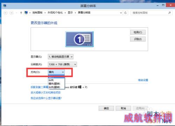The height and width of the screenshot is (126, 175).
Task: Open the 我应该选择什么显示器设置 help link
Action: tap(46, 98)
